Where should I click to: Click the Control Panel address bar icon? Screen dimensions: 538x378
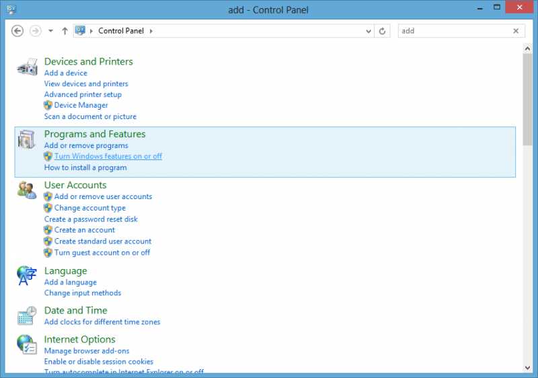click(x=80, y=31)
